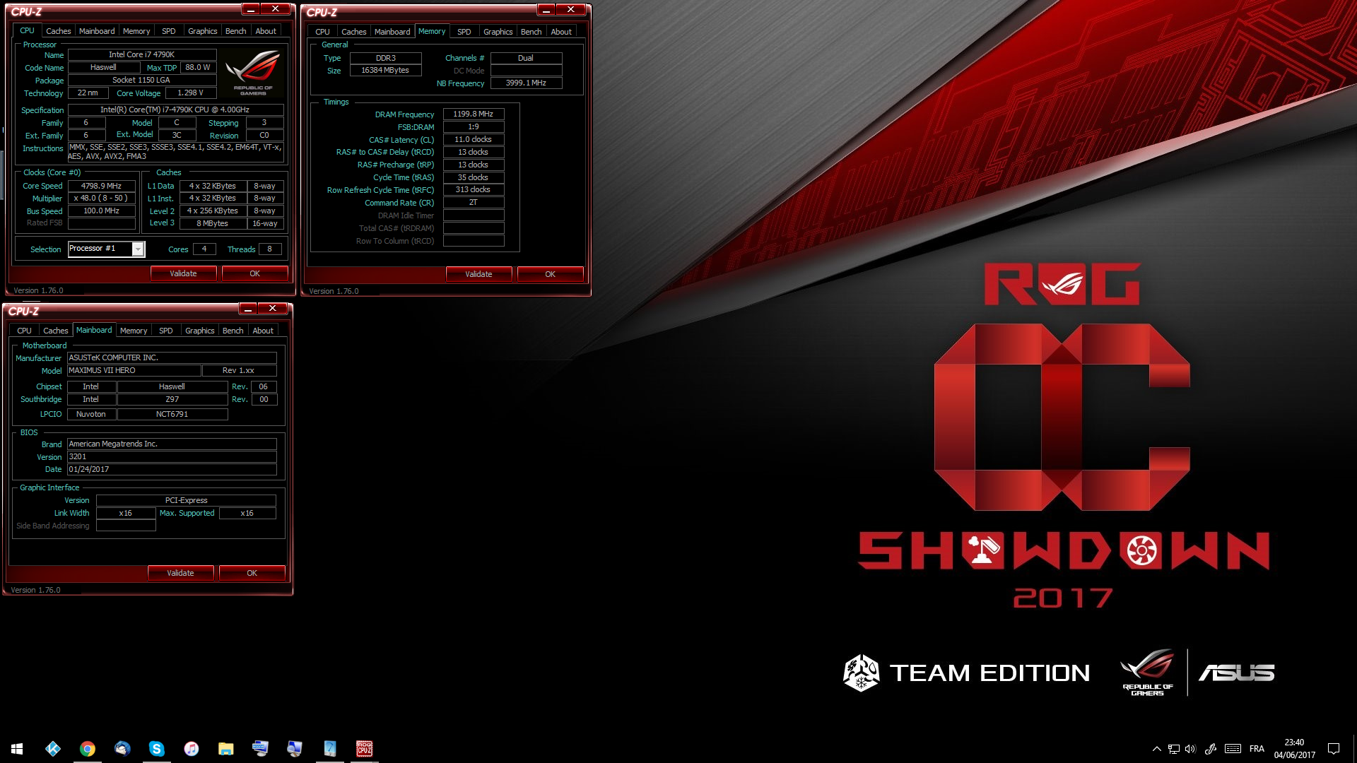
Task: Click the multiplier x 48.0 value
Action: [101, 199]
